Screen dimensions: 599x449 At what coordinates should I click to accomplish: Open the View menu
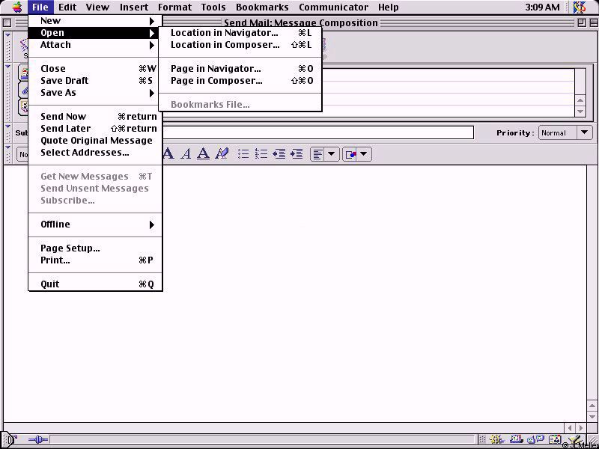[x=97, y=7]
